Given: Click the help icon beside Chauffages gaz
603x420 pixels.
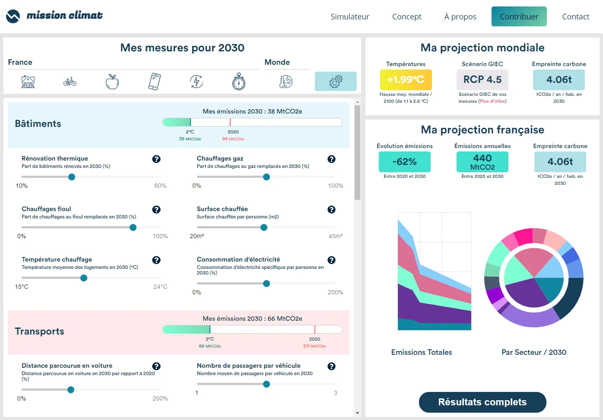Looking at the screenshot, I should [331, 159].
